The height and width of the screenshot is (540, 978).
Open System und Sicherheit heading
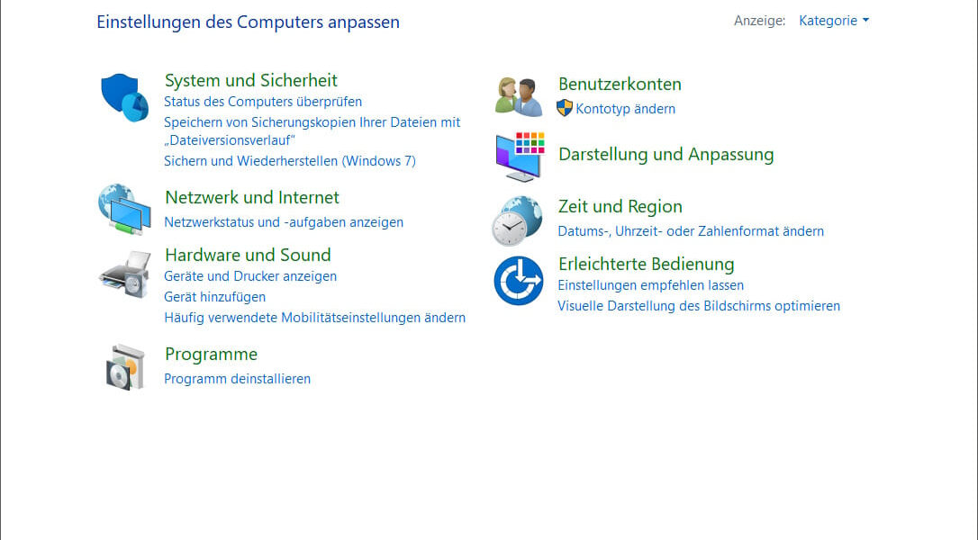pos(251,80)
